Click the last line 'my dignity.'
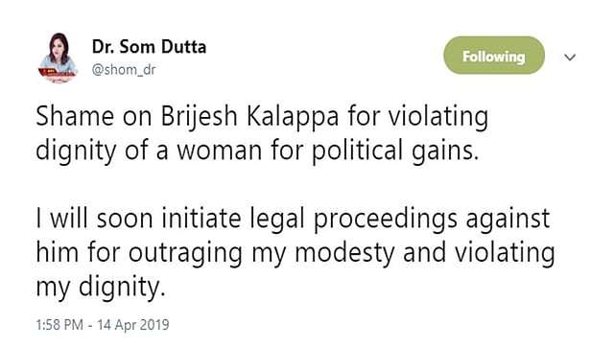This screenshot has width=614, height=347. pyautogui.click(x=101, y=288)
